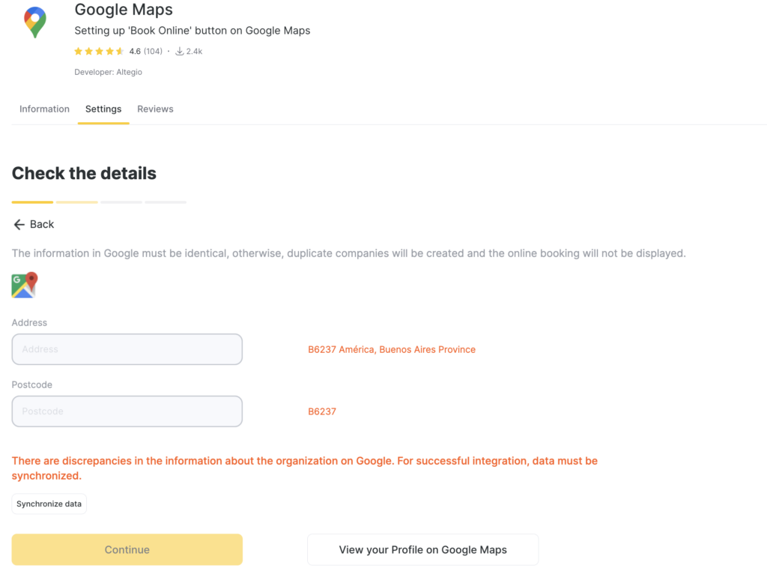Click the Address input field

[127, 349]
